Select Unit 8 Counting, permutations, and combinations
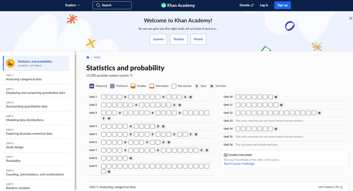The width and height of the screenshot is (353, 191). tap(36, 172)
